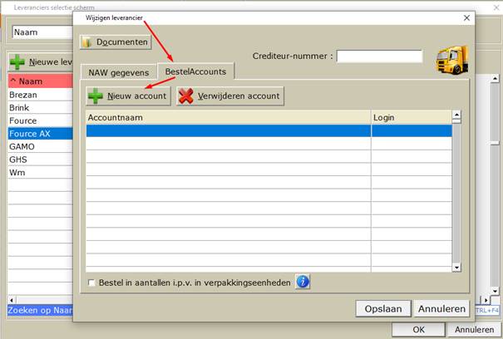Sort by Accountnaam column header

coord(228,117)
